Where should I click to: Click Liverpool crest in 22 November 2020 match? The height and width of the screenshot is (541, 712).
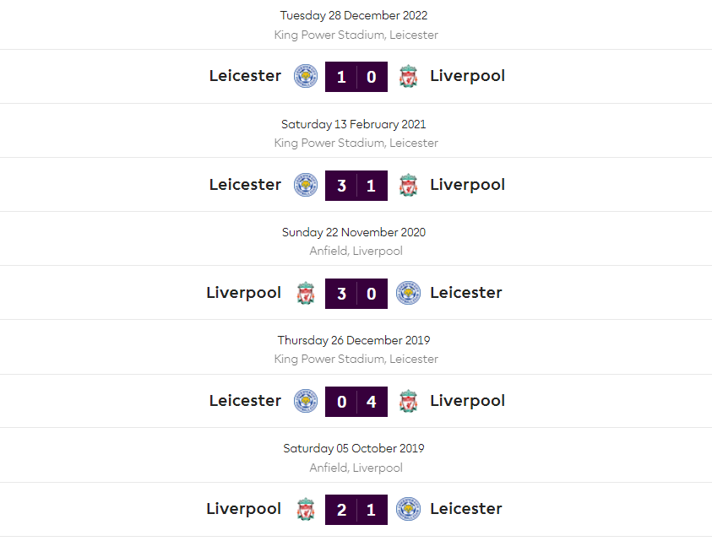coord(306,293)
